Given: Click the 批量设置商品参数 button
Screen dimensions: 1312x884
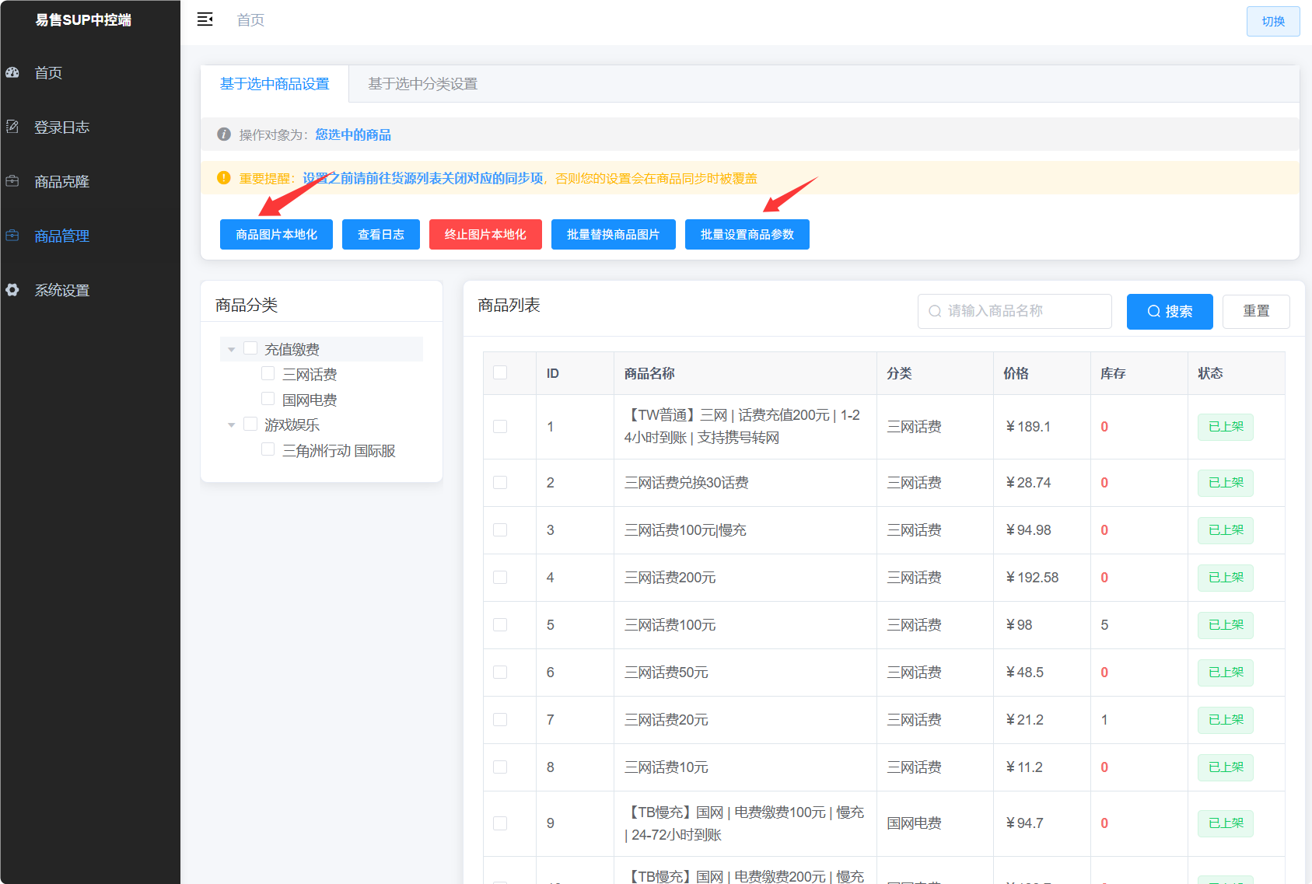Looking at the screenshot, I should 747,235.
